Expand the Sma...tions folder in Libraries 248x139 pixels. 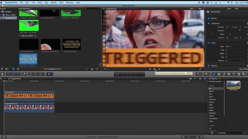pos(1,15)
